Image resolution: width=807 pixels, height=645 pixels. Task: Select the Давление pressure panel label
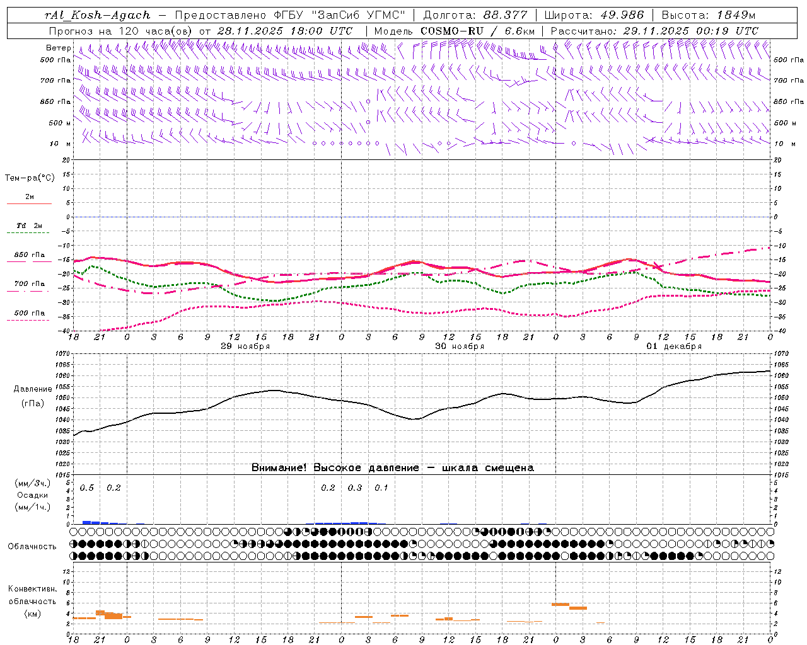point(33,389)
